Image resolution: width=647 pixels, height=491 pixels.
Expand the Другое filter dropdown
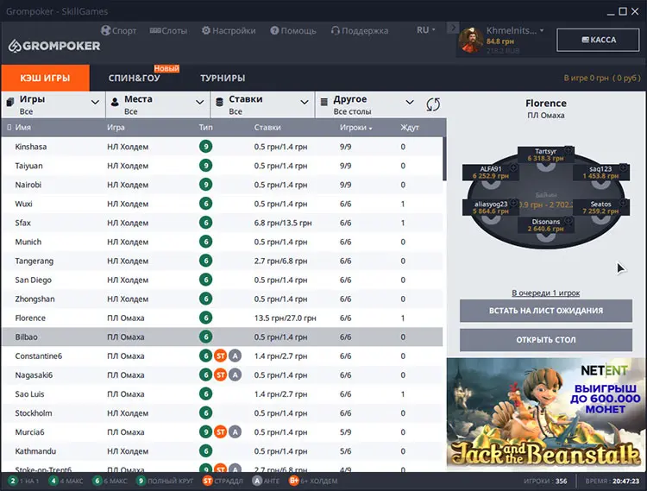coord(367,104)
